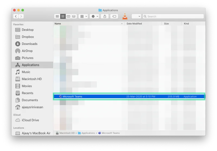Open Macintosh HD in sidebar

pos(32,79)
